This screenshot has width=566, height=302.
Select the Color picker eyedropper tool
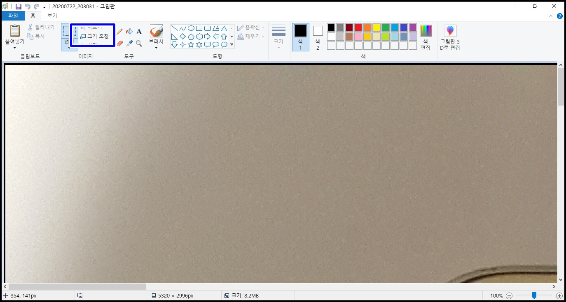point(129,43)
